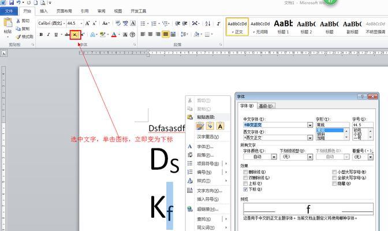The image size is (388, 231).
Task: Click the enclosed character (circled 字) icon
Action: point(133,35)
